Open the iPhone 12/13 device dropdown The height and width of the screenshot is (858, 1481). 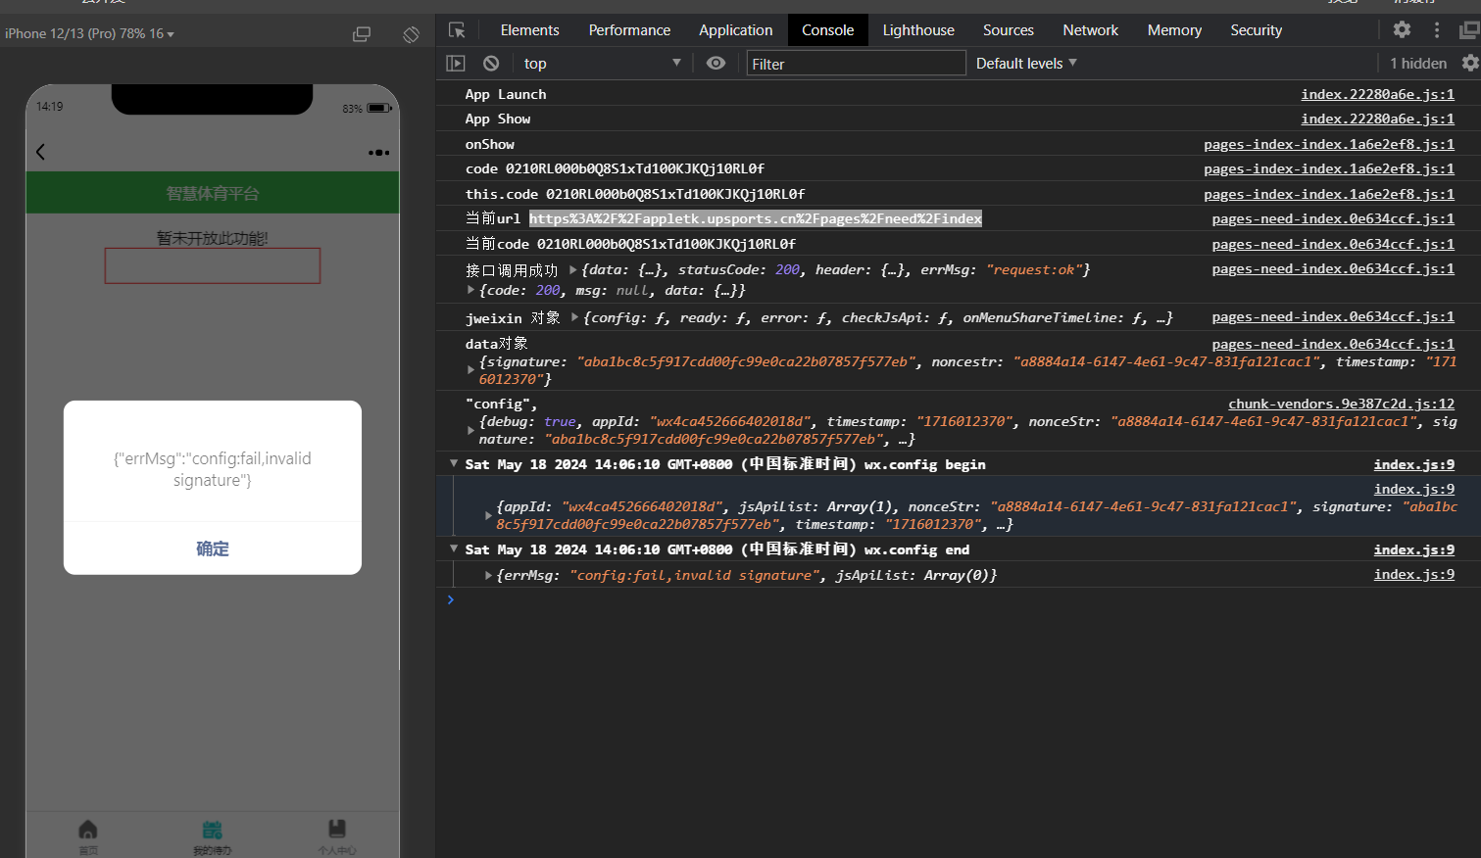click(x=89, y=33)
